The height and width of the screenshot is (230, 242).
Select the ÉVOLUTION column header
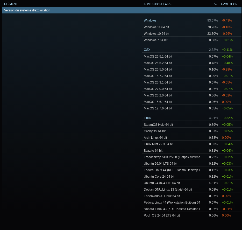click(x=229, y=4)
